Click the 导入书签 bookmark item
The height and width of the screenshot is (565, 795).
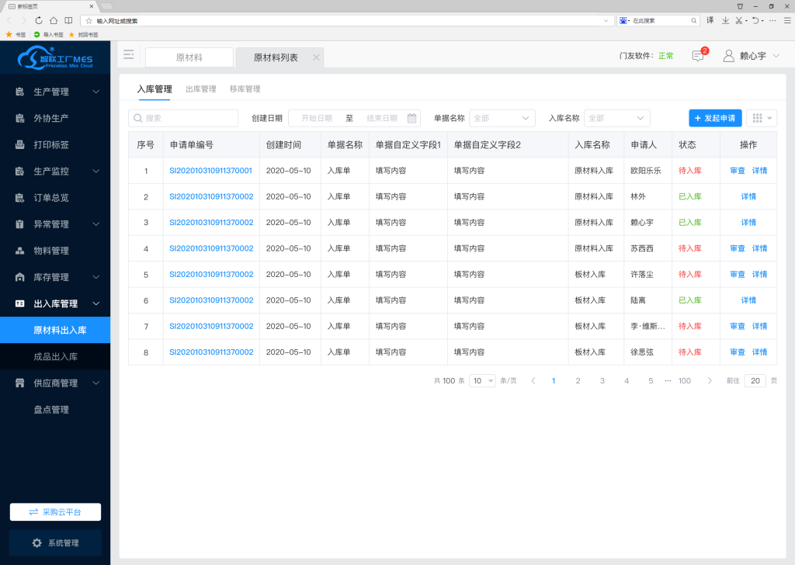coord(49,34)
